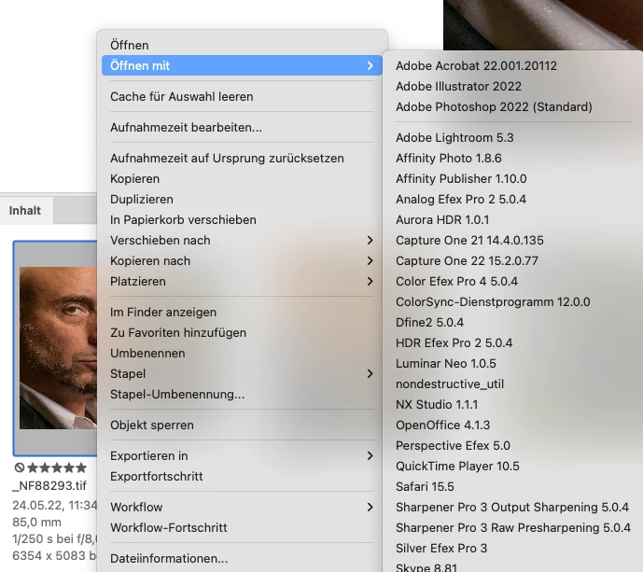This screenshot has width=643, height=572.
Task: Select the Öffnen mit menu entry
Action: (242, 65)
